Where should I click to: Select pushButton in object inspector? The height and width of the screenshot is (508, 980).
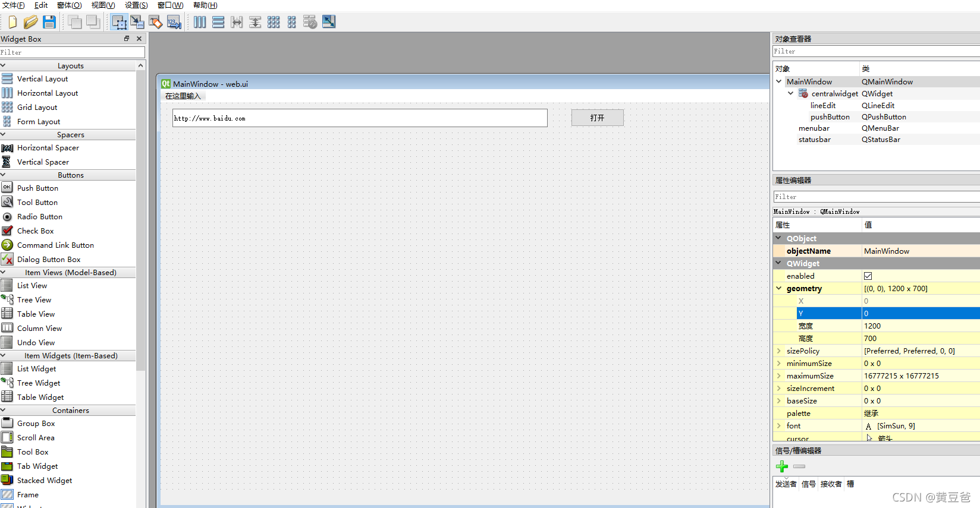pyautogui.click(x=830, y=116)
